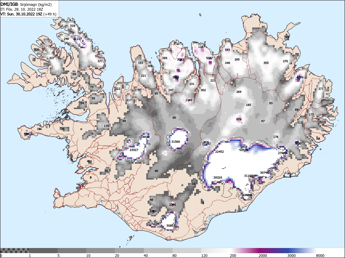
Task: Click the snow value 2469
Action: coord(153,211)
